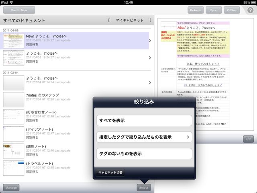The height and width of the screenshot is (193, 257).
Task: Open the (調理ノート) document row
Action: coord(47,151)
